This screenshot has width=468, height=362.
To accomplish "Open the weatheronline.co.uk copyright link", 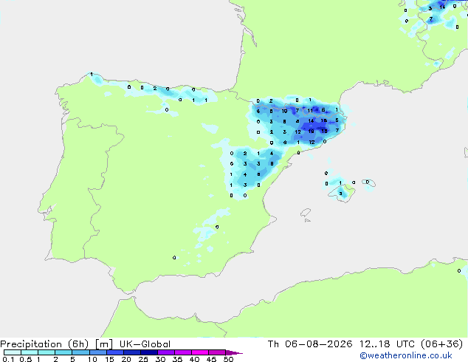I will point(406,355).
